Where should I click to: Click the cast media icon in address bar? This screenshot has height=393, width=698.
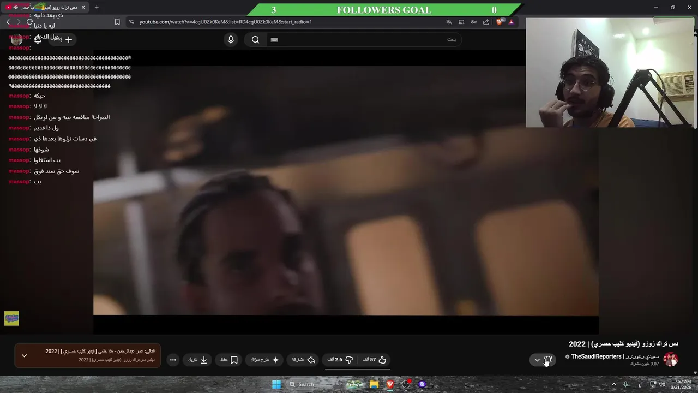(461, 22)
